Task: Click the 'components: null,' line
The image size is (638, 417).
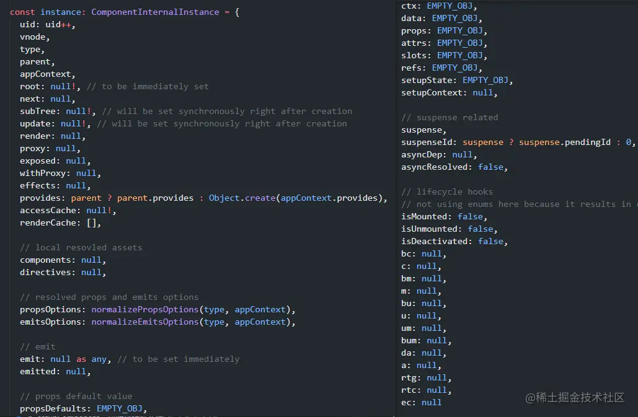Action: point(63,260)
